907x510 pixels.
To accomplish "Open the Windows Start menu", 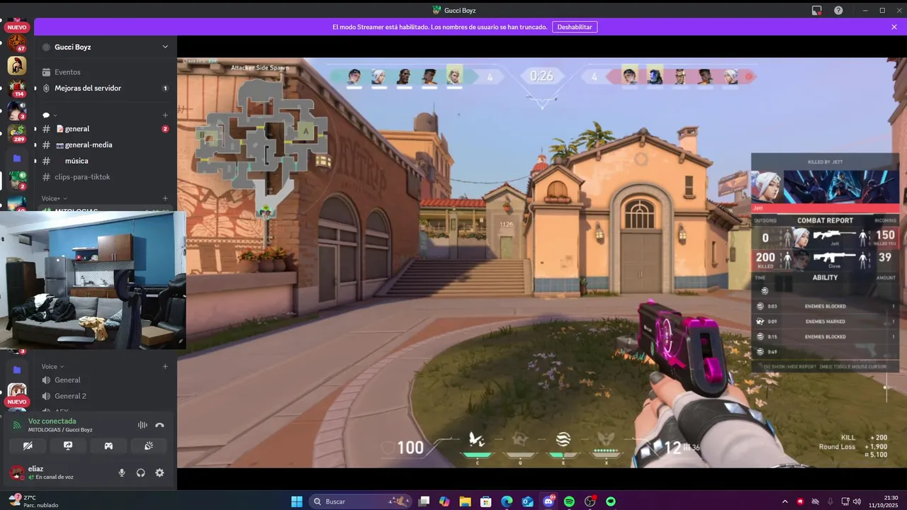I will pyautogui.click(x=297, y=501).
